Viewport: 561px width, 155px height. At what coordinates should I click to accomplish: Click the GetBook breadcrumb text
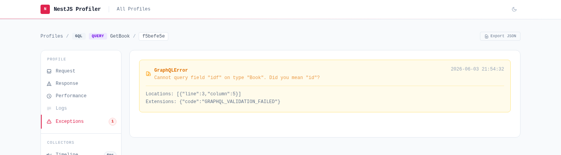click(x=120, y=36)
